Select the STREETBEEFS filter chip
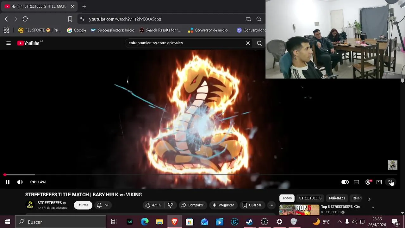This screenshot has width=405, height=228. [310, 198]
